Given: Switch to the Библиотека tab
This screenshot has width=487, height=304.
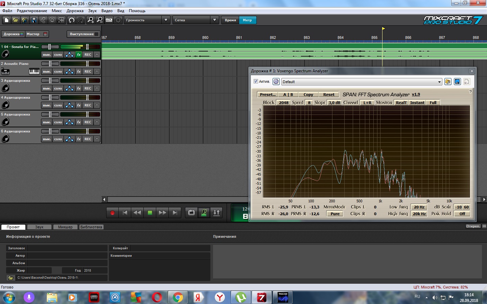Looking at the screenshot, I should click(91, 227).
